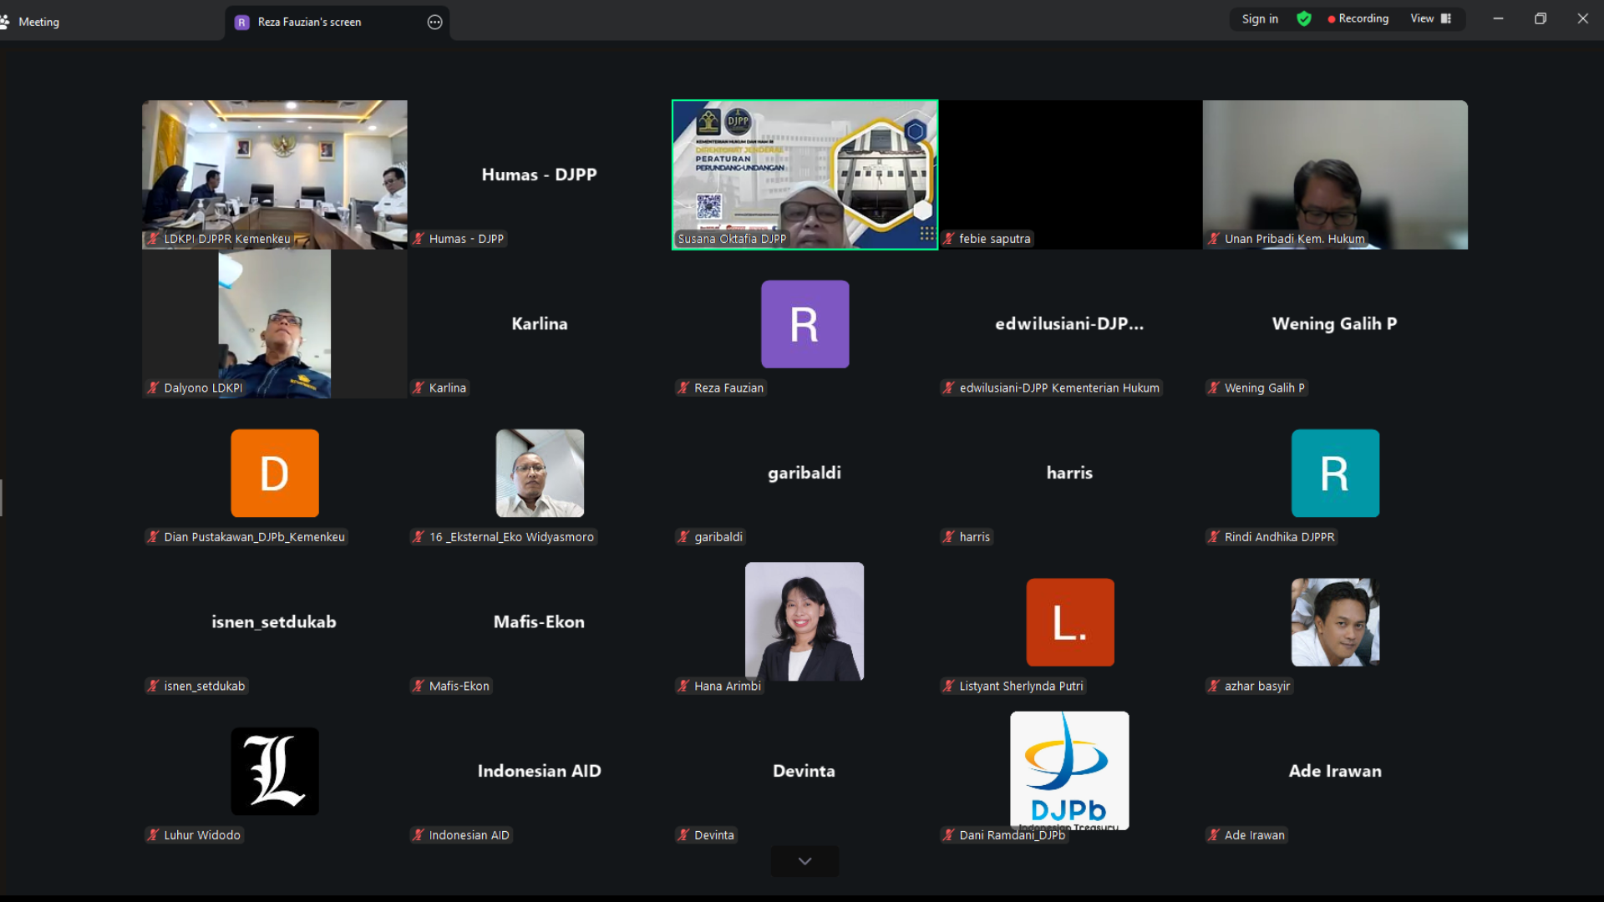Viewport: 1604px width, 902px height.
Task: Click the Dani Ramdani_DJPb name label
Action: [x=1011, y=835]
